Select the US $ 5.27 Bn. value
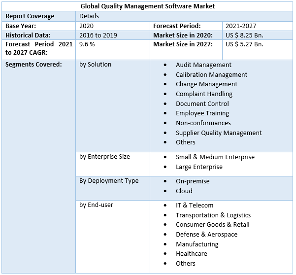The height and width of the screenshot is (275, 296). pos(244,44)
